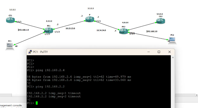Screen dimensions: 198x108
Task: Click the PuTTY scrollbar up arrow
Action: [173, 58]
